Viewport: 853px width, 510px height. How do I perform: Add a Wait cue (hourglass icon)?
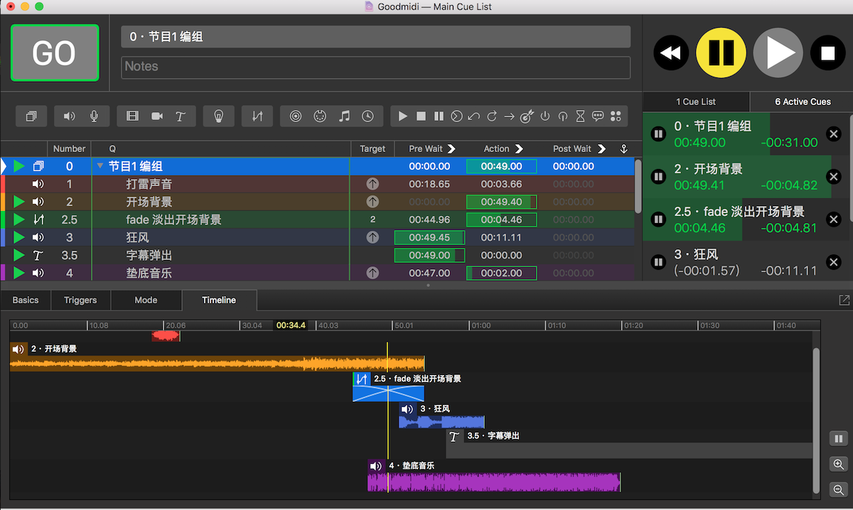(581, 116)
